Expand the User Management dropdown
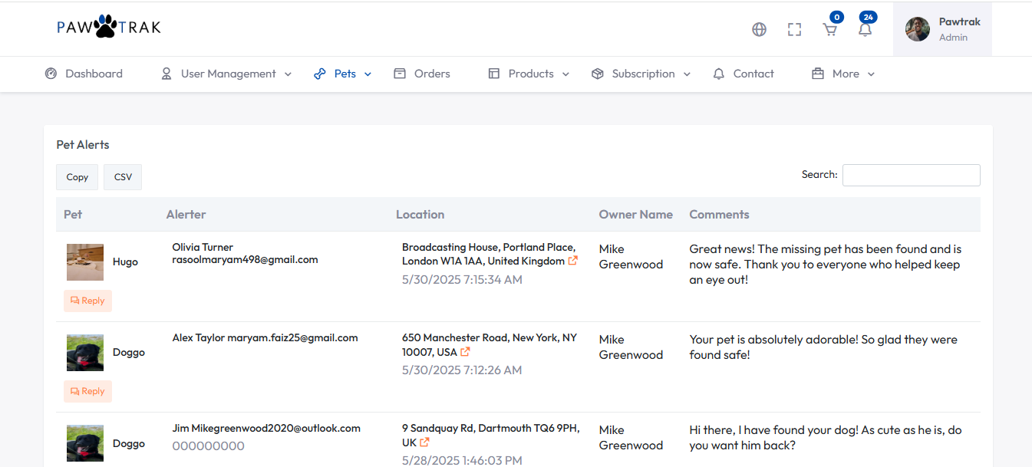This screenshot has width=1032, height=467. pos(226,74)
